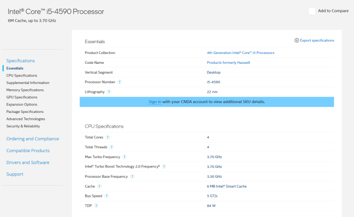This screenshot has height=217, width=354.
Task: Open the Support sidebar section
Action: click(x=15, y=174)
